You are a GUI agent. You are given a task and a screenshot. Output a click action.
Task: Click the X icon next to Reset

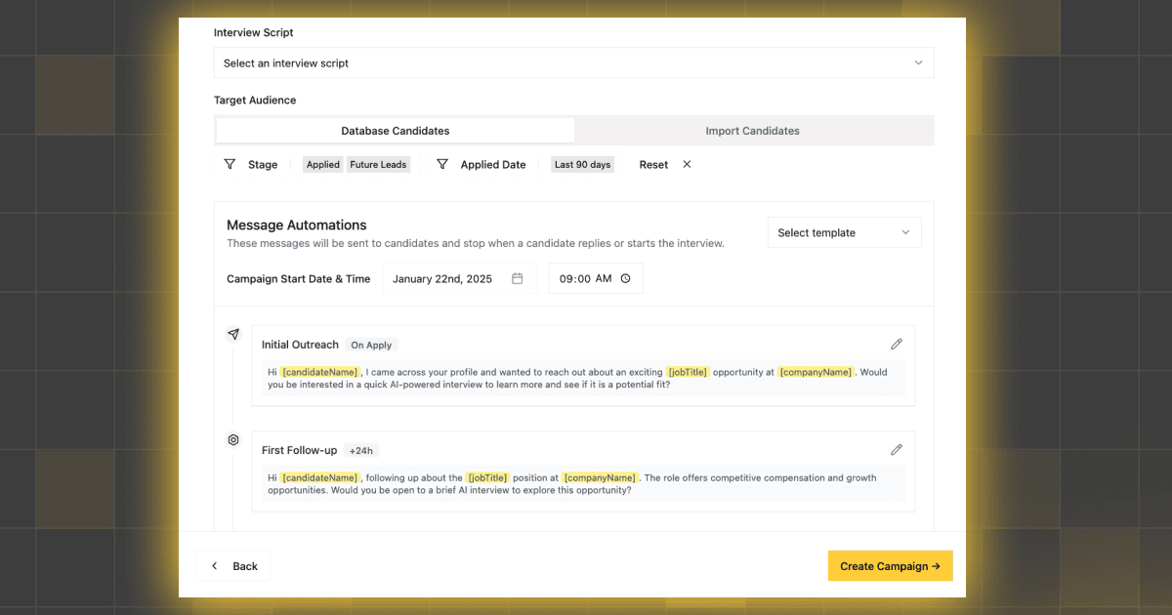point(687,164)
